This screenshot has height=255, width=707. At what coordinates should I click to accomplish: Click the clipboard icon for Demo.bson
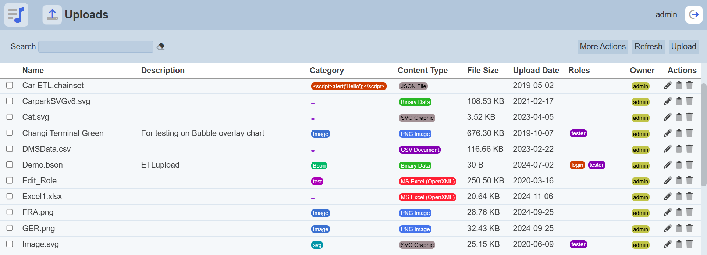click(x=679, y=165)
